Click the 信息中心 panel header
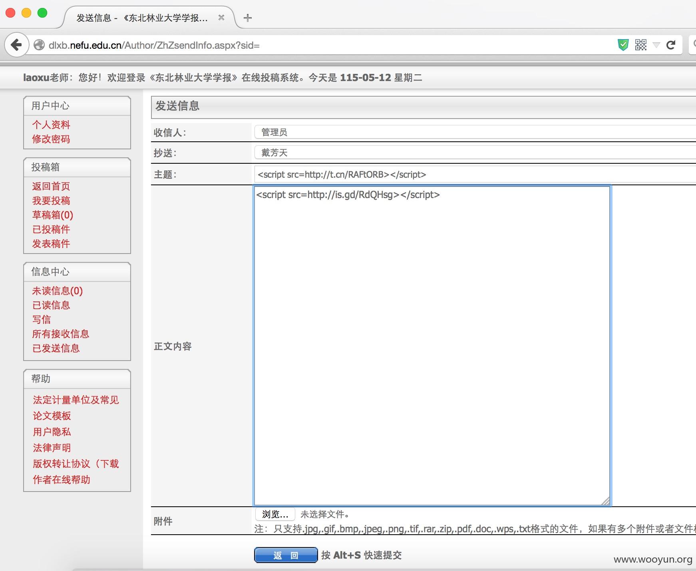The height and width of the screenshot is (571, 696). click(x=77, y=272)
